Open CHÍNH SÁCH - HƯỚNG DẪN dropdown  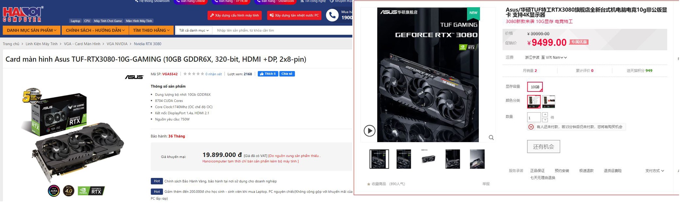[95, 30]
